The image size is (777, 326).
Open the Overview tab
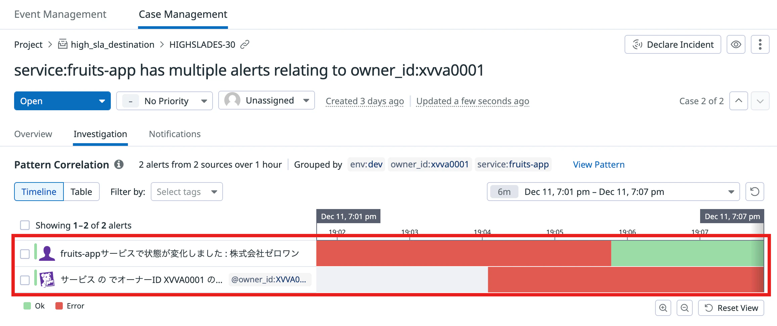[33, 134]
